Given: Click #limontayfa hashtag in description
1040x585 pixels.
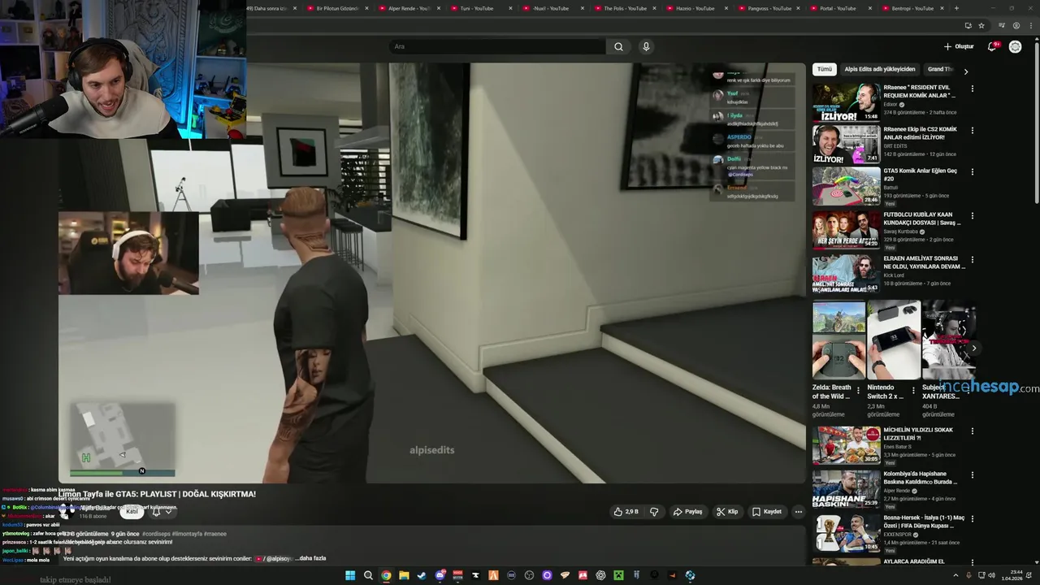Looking at the screenshot, I should click(x=186, y=534).
